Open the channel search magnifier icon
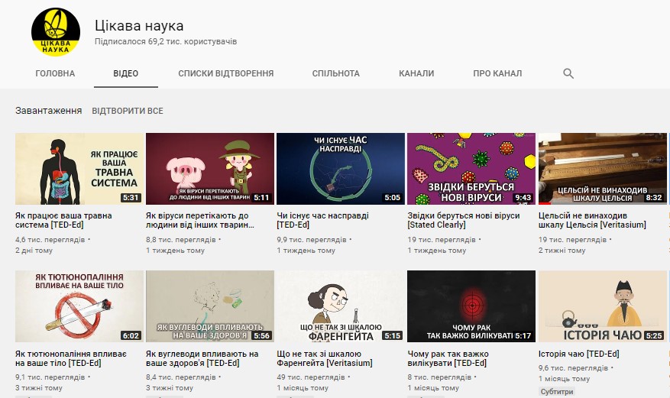Viewport: 670px width, 398px height. tap(568, 73)
